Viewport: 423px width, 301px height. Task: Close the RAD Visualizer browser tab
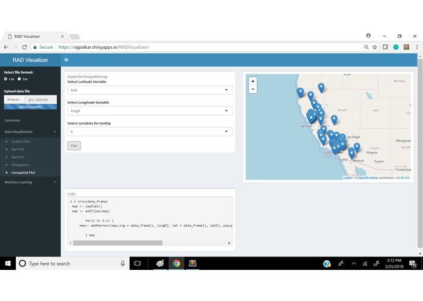click(x=62, y=36)
